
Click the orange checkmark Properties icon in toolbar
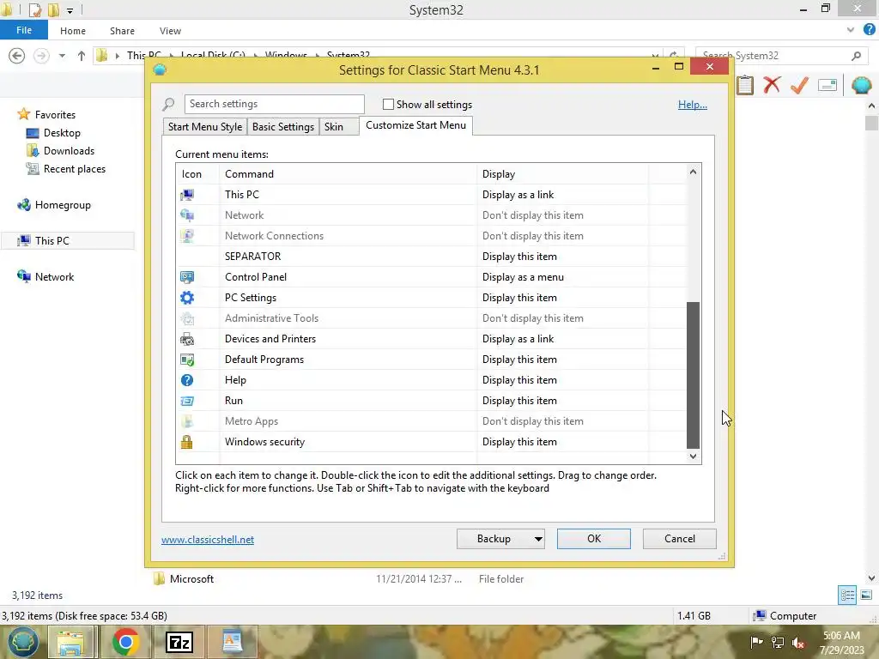point(799,85)
